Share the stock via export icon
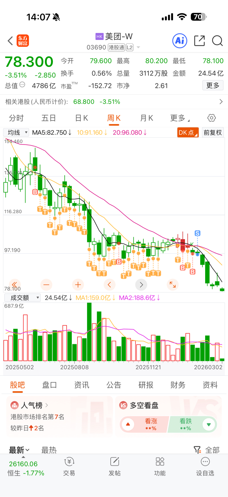This screenshot has width=228, height=497. pos(199,40)
